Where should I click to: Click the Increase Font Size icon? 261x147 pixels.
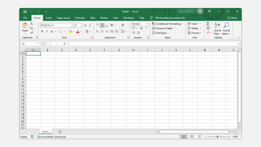coord(85,25)
